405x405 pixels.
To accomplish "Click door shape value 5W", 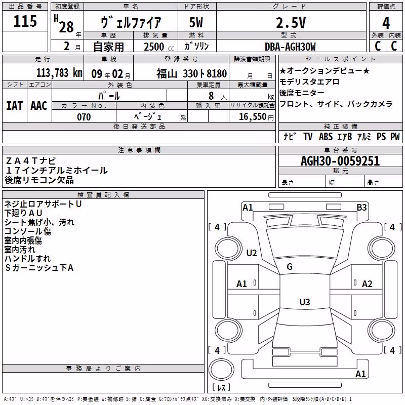I will click(x=196, y=22).
